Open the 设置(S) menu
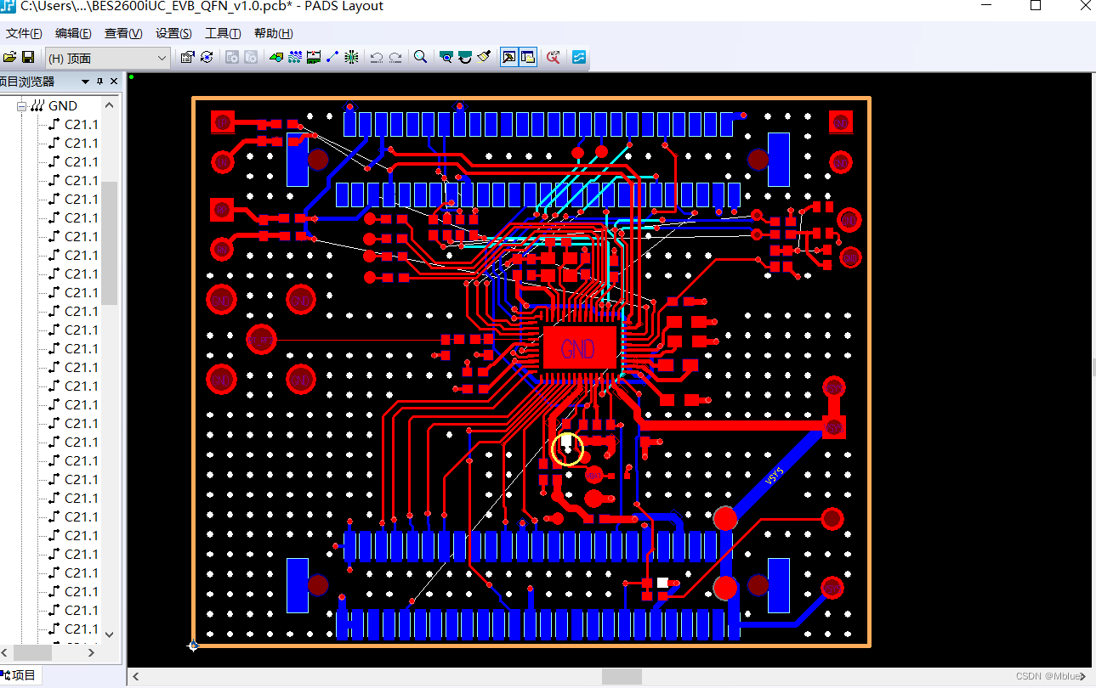This screenshot has width=1096, height=688. [173, 33]
